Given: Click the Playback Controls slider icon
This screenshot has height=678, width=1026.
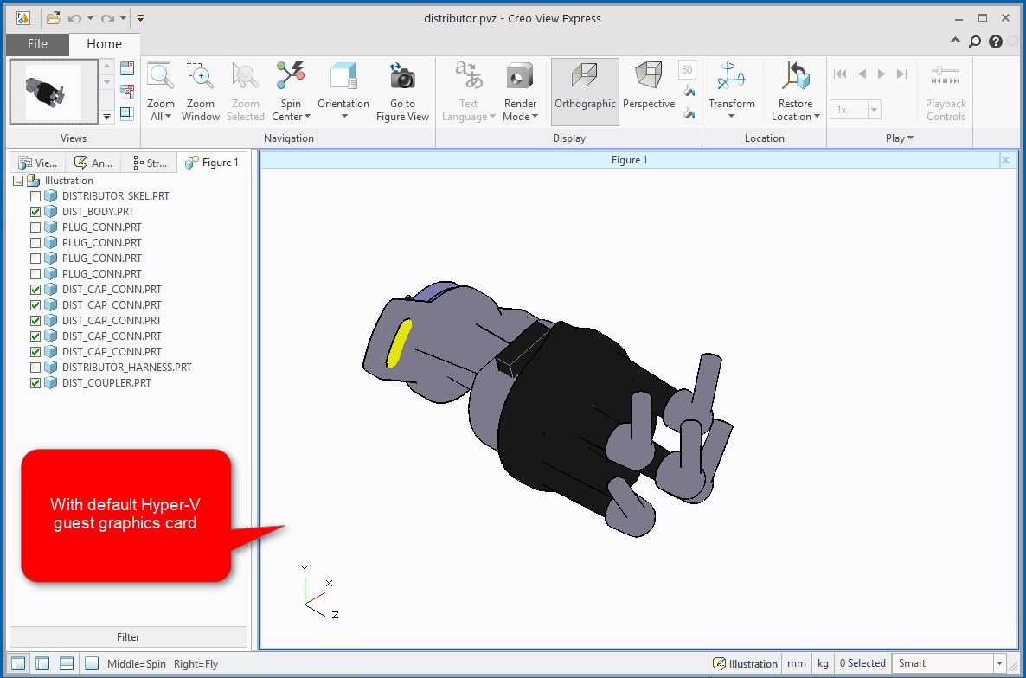Looking at the screenshot, I should 946,76.
